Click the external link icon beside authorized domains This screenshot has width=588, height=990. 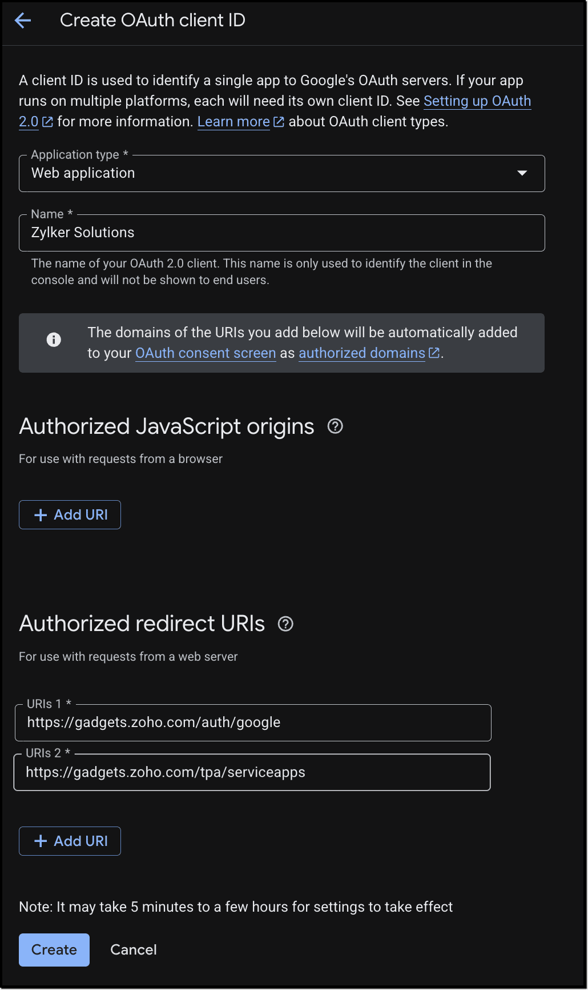pos(434,353)
